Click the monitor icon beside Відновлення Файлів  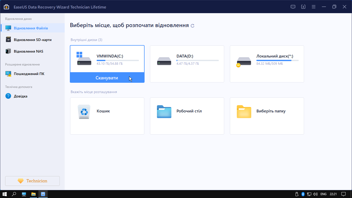(8, 28)
